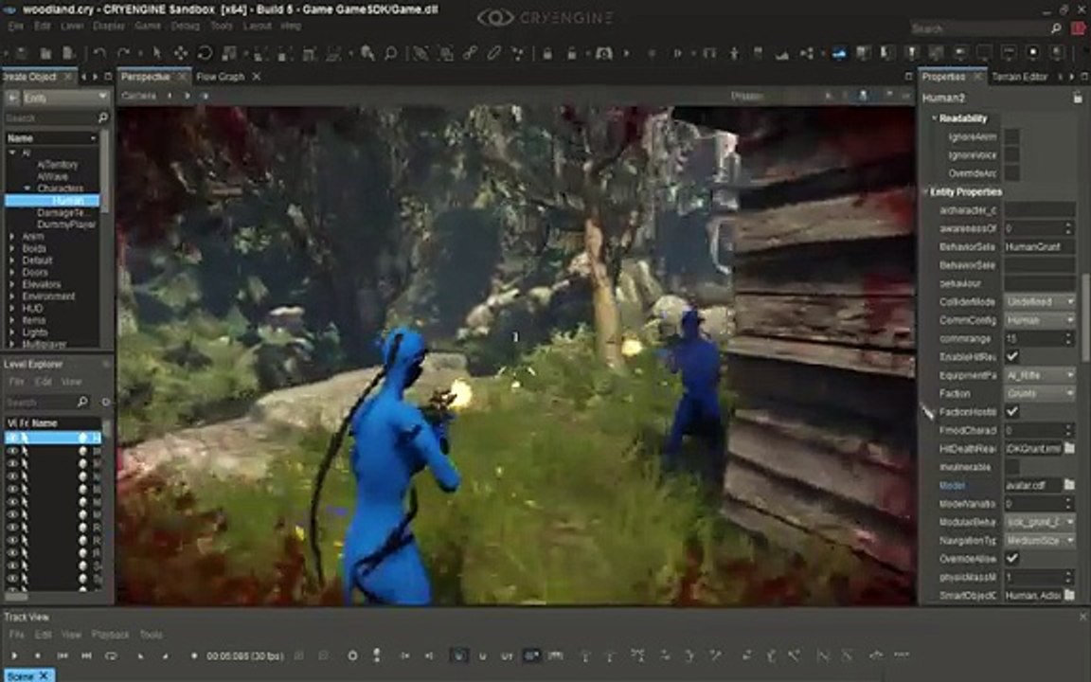Select the Human entity in the Characters tree
This screenshot has height=682, width=1091.
coord(68,201)
